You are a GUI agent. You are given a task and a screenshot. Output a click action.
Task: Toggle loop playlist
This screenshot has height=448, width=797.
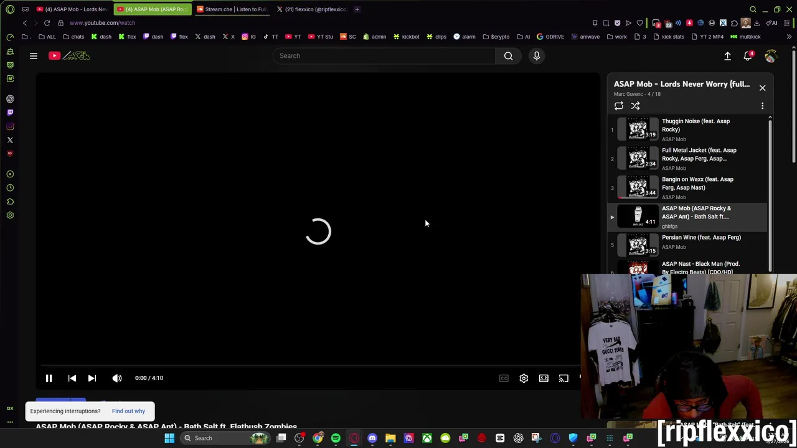click(x=619, y=106)
